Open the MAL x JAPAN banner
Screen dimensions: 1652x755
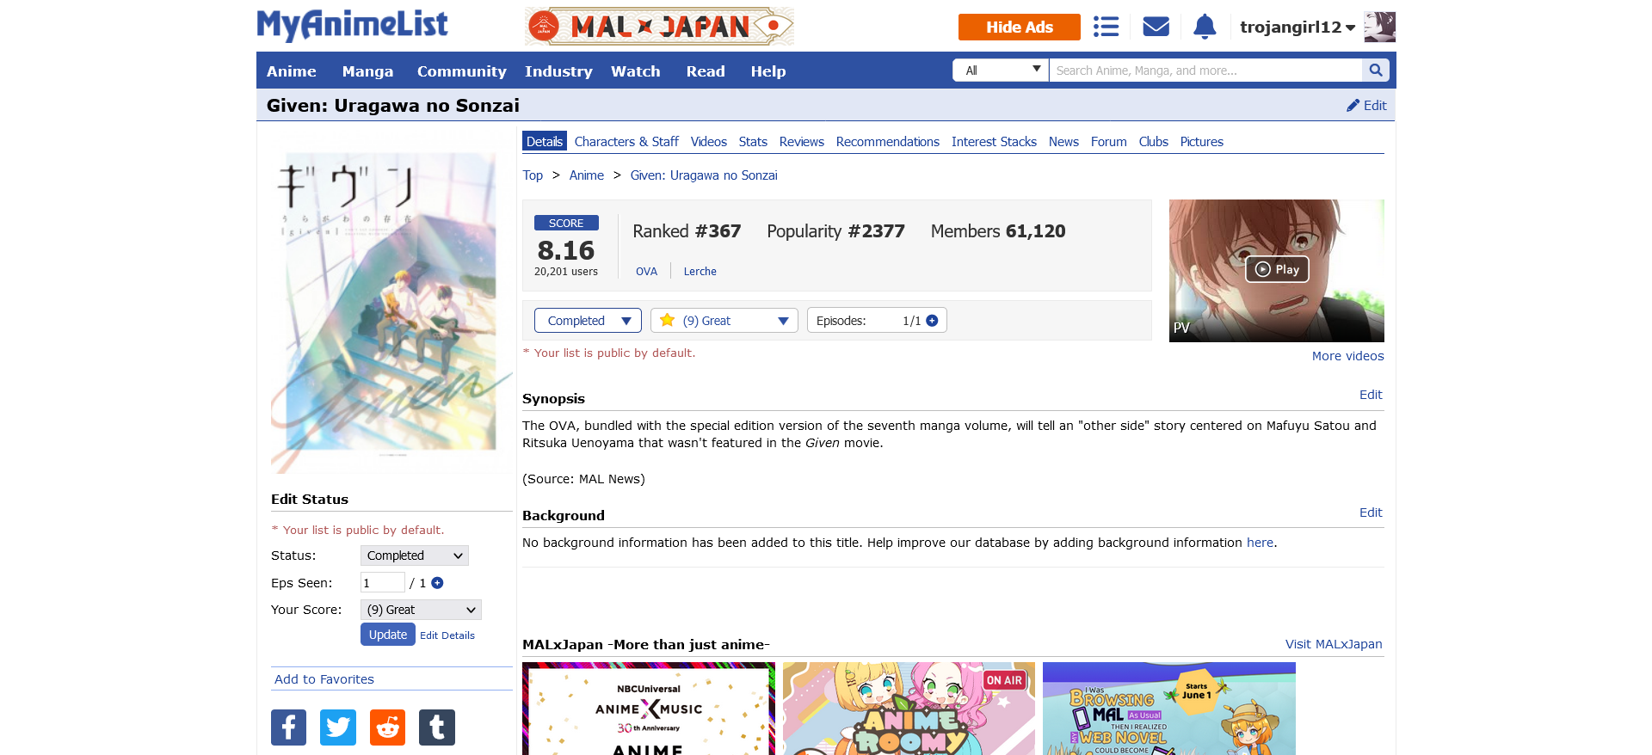[659, 27]
